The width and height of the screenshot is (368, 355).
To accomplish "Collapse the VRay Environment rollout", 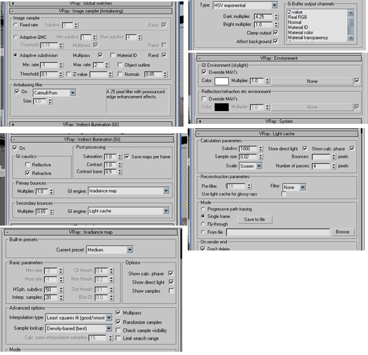I will click(279, 58).
